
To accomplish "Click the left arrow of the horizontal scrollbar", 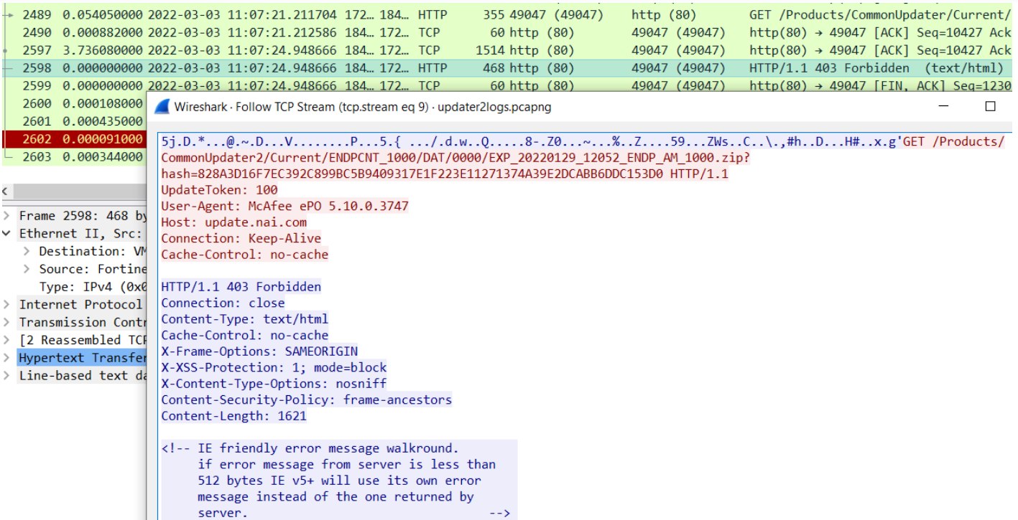I will (x=6, y=192).
